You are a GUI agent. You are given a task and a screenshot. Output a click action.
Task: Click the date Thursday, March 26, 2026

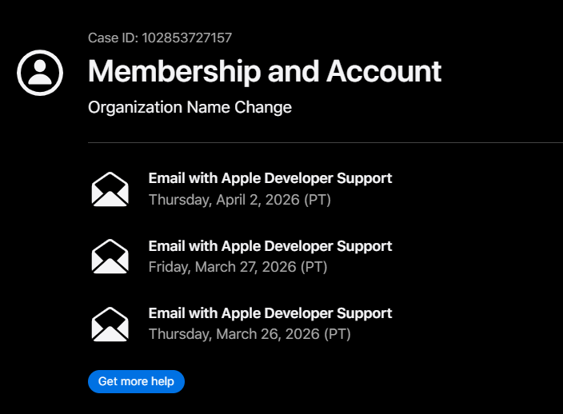(233, 333)
